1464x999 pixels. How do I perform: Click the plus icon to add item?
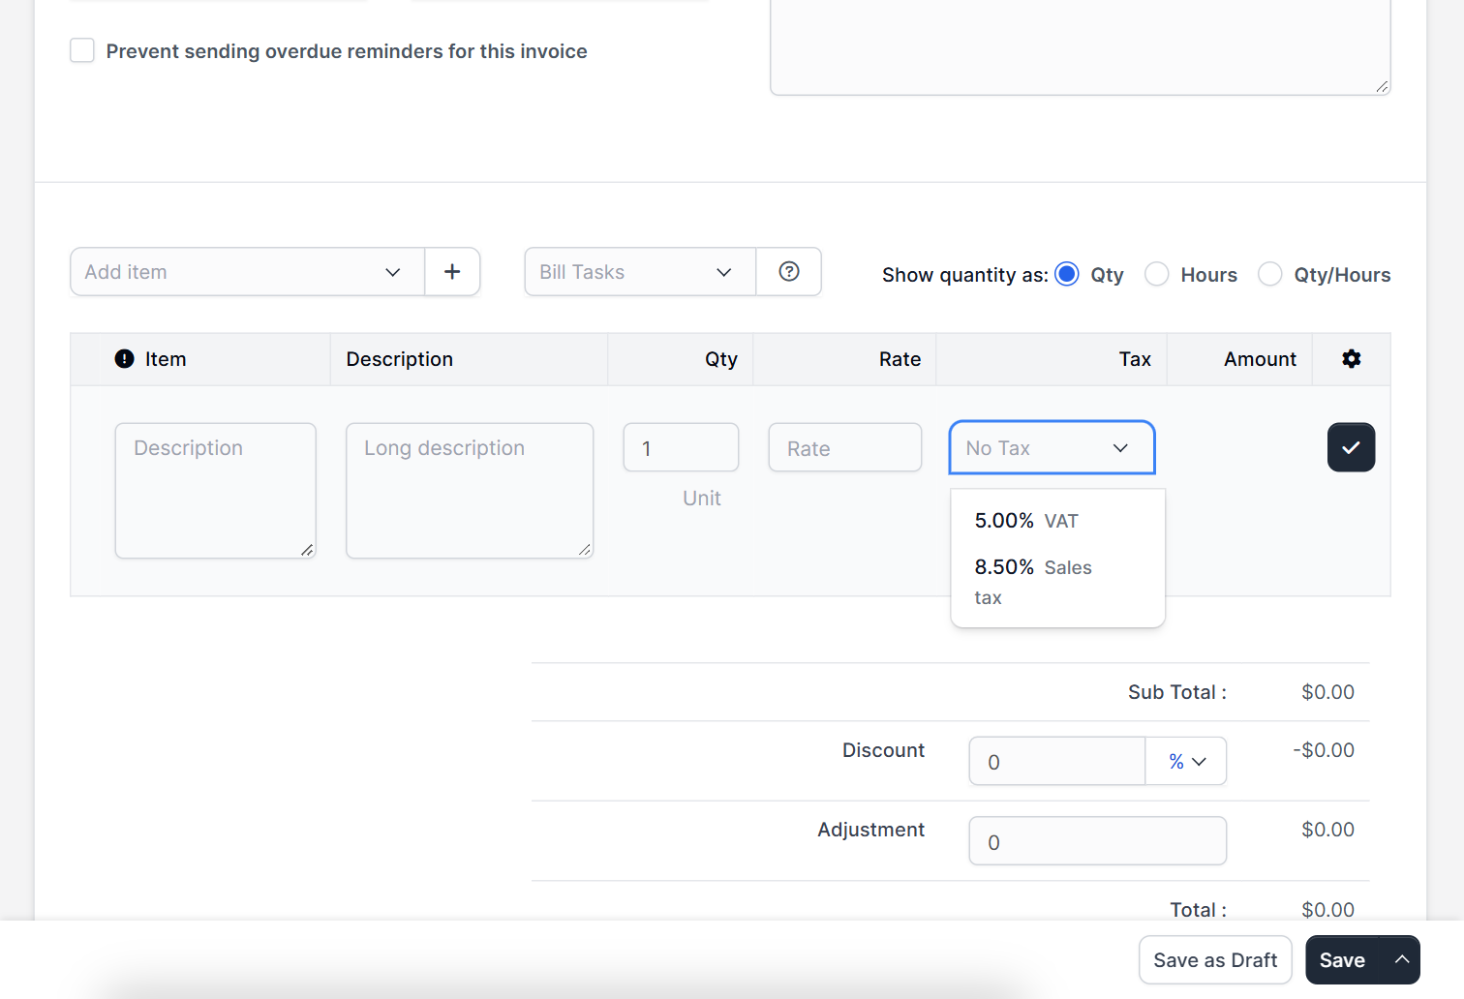coord(452,272)
